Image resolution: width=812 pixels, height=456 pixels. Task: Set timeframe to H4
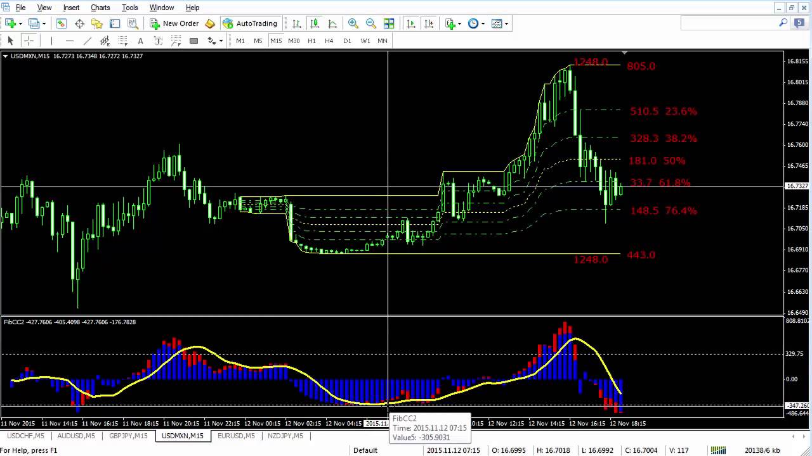point(329,41)
